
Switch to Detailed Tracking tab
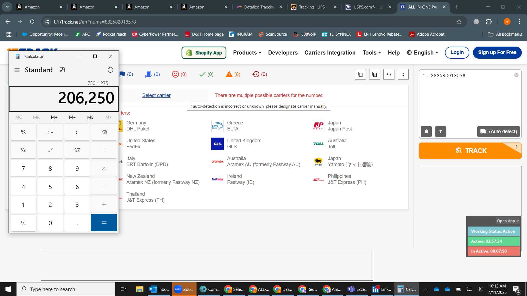click(259, 7)
